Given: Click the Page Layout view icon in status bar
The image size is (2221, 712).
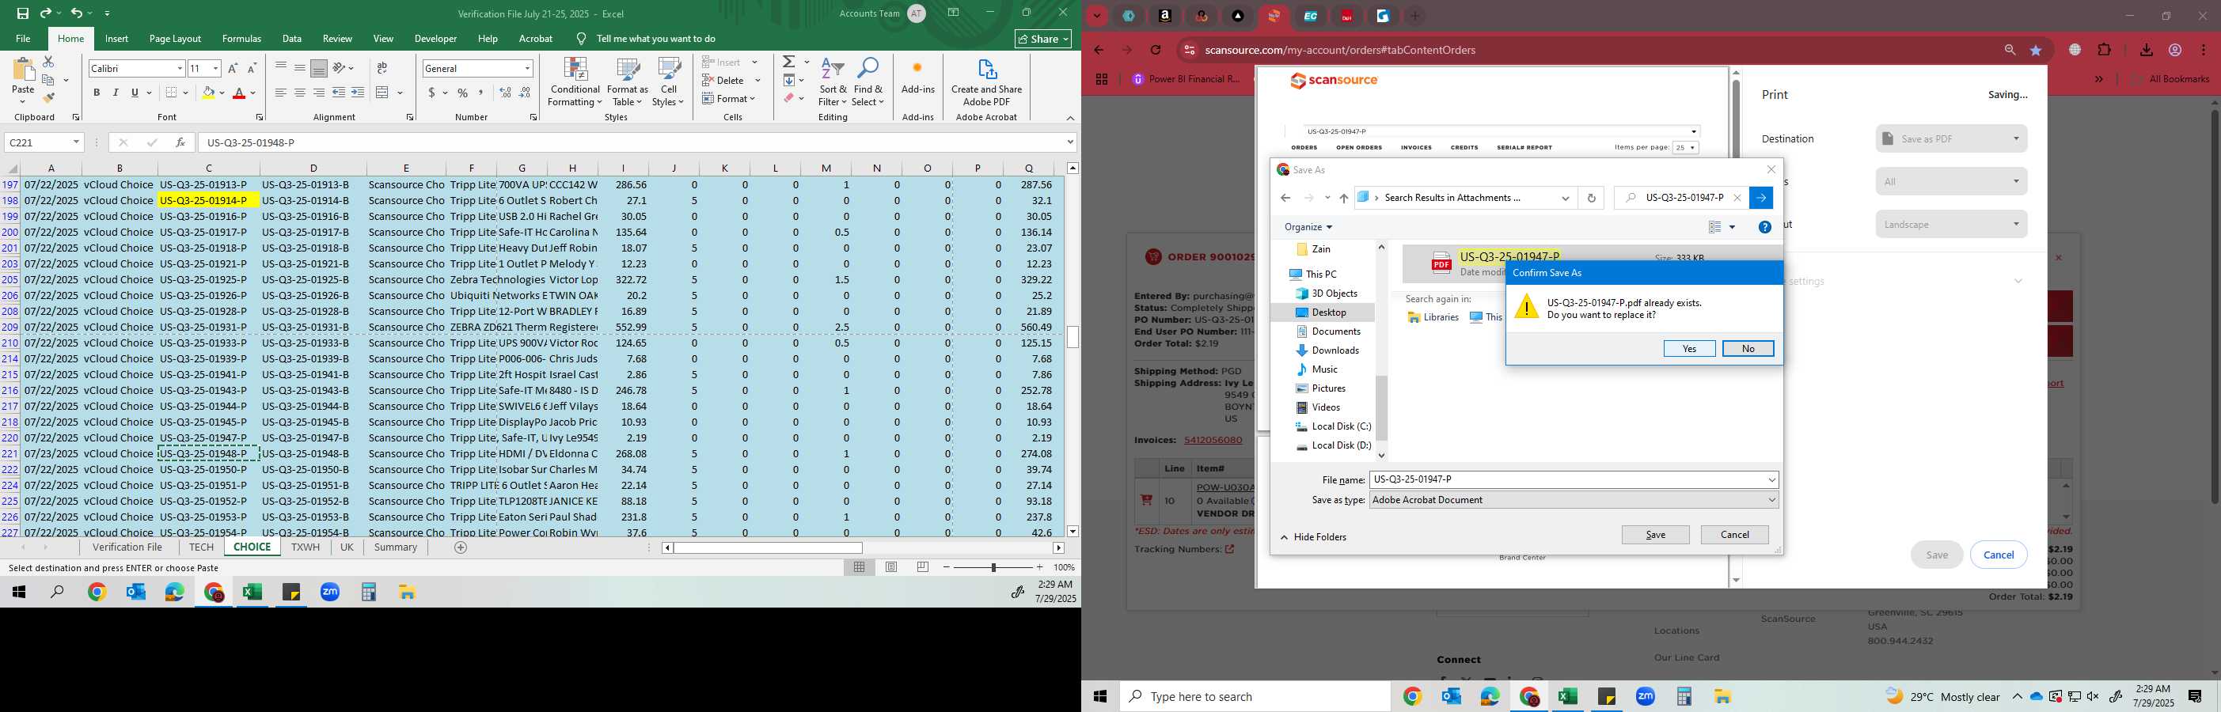Looking at the screenshot, I should 890,567.
